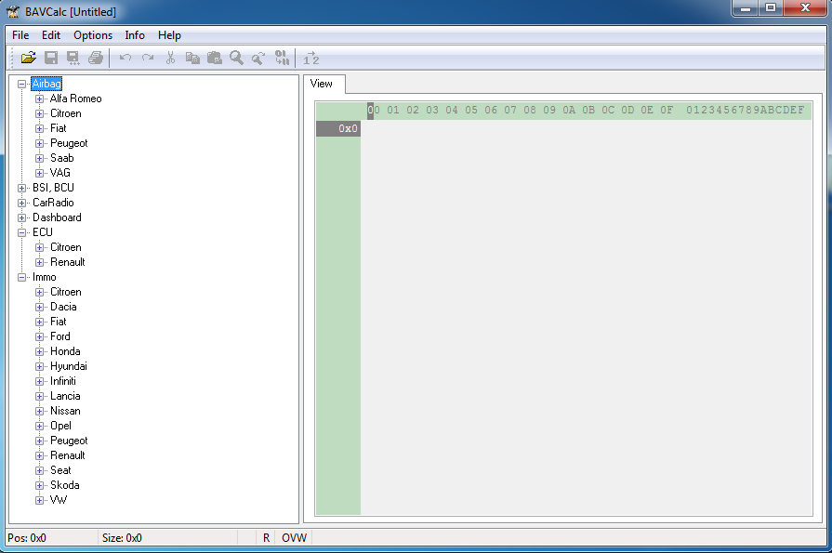Collapse the Airbag tree node

[22, 84]
